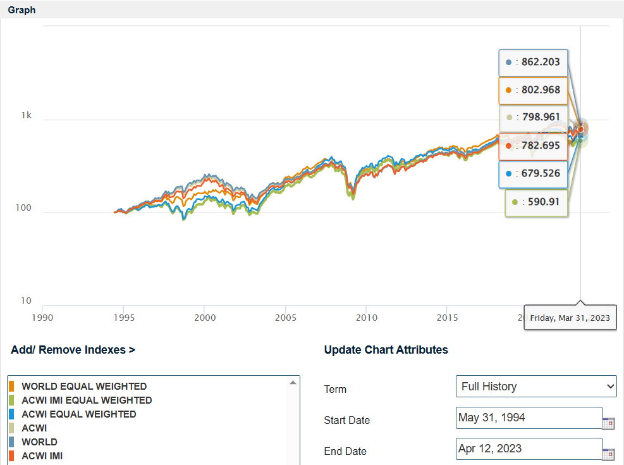The height and width of the screenshot is (465, 624).
Task: Click the orange WORLD EQUAL WEIGHTED swatch
Action: [12, 387]
